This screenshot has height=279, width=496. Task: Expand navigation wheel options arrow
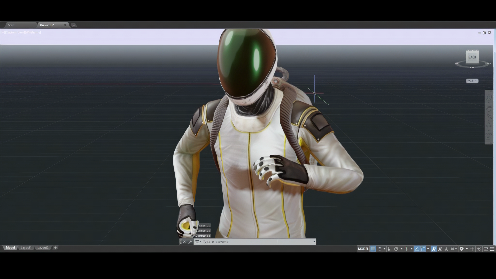point(489,103)
